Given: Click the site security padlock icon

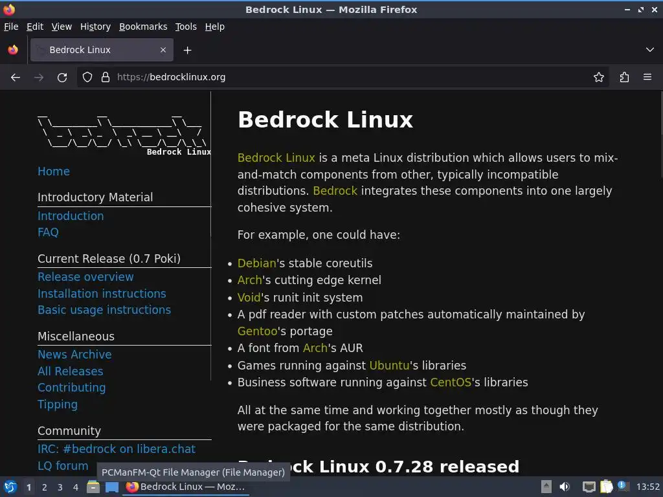Looking at the screenshot, I should 106,78.
